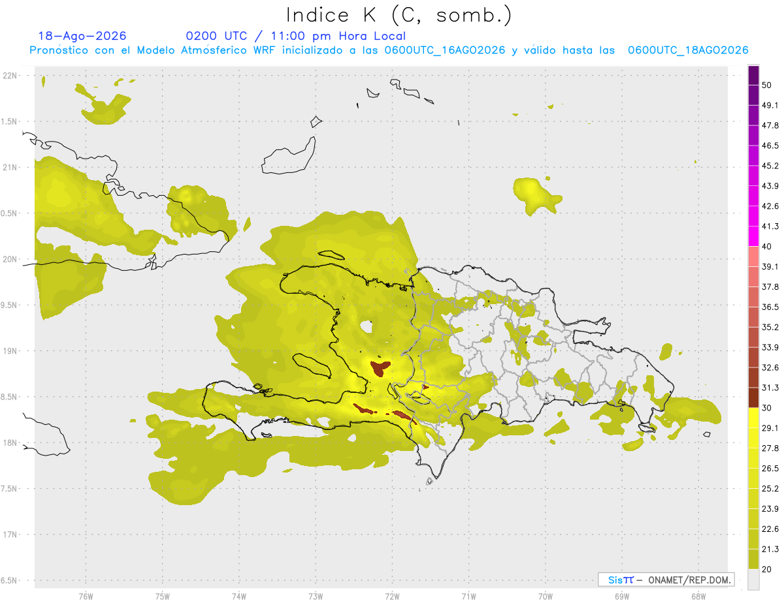The height and width of the screenshot is (605, 784).
Task: Click the legend value 46.5
Action: tap(770, 146)
